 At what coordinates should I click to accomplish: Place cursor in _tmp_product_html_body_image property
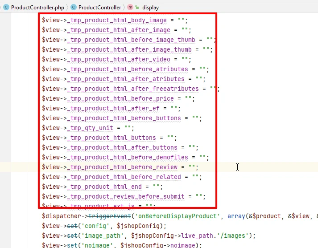tap(117, 20)
